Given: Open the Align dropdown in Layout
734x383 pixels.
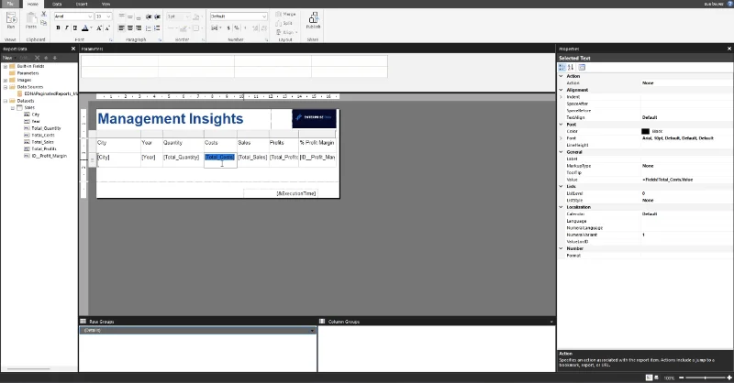Looking at the screenshot, I should 285,32.
